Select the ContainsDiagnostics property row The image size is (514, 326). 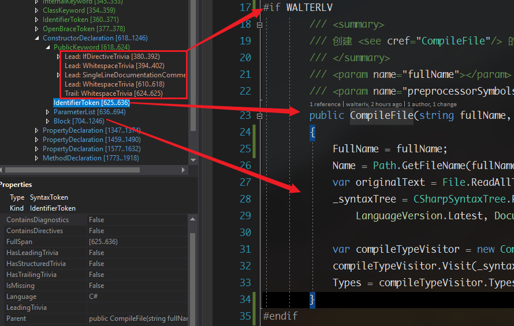coord(95,220)
